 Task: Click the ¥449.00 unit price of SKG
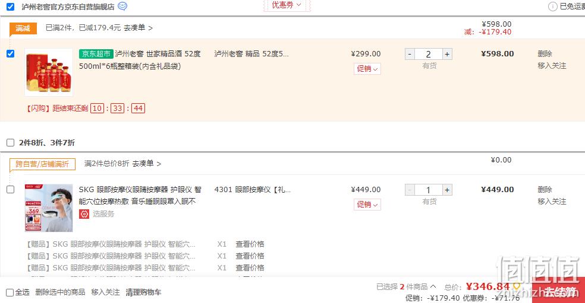pyautogui.click(x=366, y=190)
